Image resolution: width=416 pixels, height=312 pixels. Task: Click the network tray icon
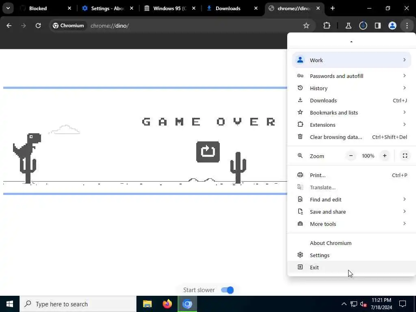click(354, 304)
